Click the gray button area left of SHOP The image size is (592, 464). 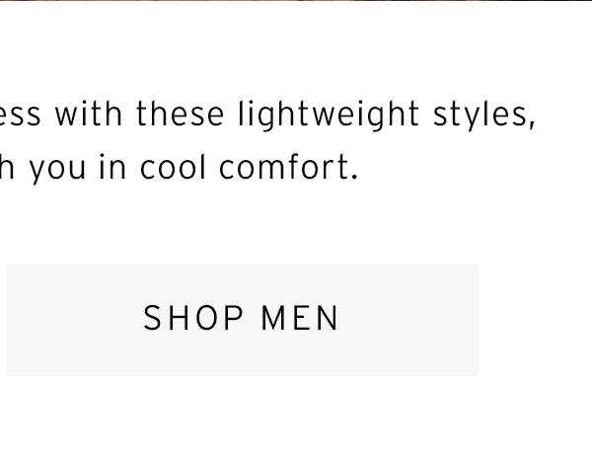coord(75,320)
